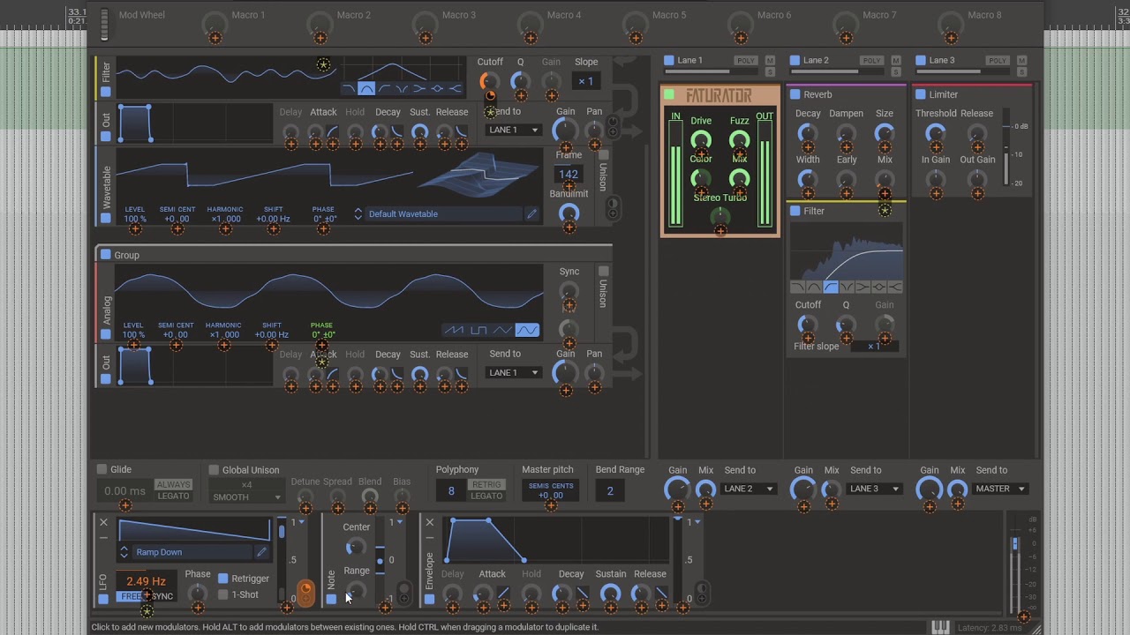Minimize the LFO modulator panel

click(x=103, y=536)
